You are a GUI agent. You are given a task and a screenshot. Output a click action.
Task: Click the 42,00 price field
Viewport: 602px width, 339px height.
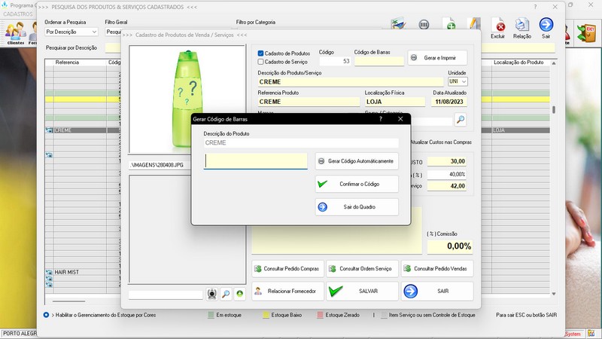click(x=447, y=186)
